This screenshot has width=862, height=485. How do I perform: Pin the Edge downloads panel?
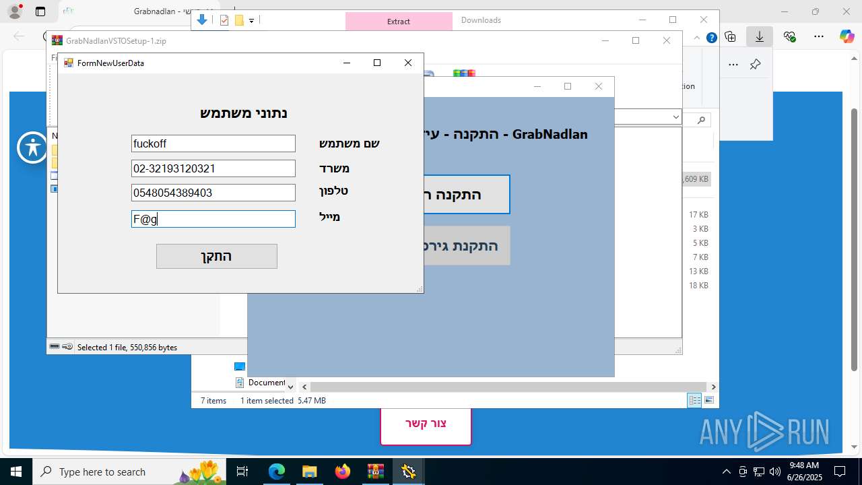tap(755, 65)
